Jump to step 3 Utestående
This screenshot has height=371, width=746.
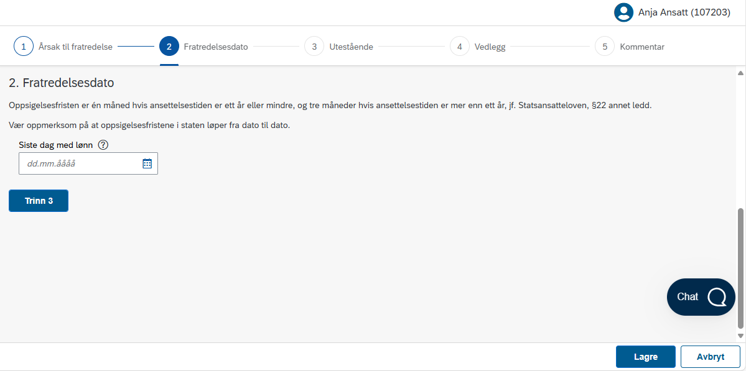338,47
